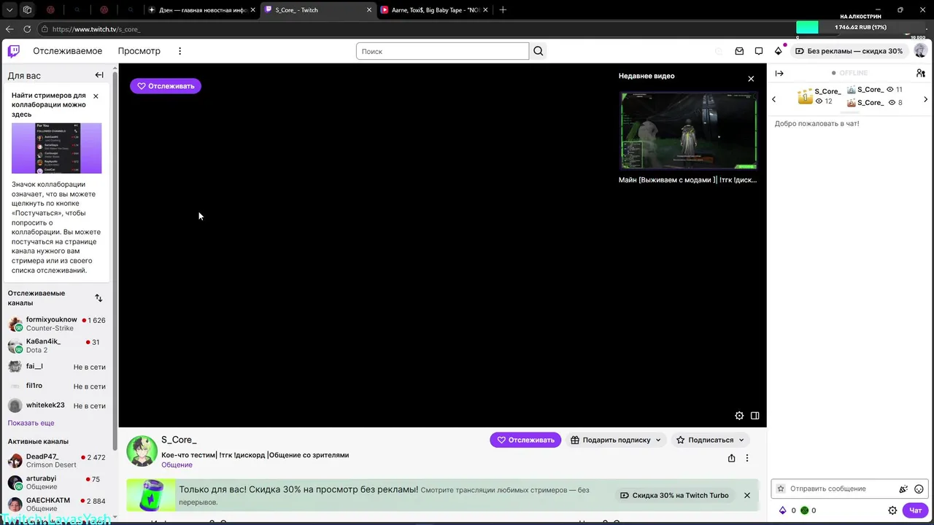Switch to the Aarne, Toxi$ YouTube tab

[x=434, y=10]
